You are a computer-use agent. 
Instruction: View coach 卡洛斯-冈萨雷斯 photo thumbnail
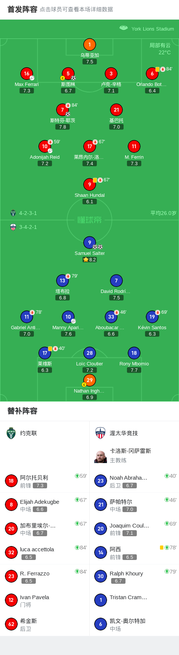pyautogui.click(x=101, y=457)
